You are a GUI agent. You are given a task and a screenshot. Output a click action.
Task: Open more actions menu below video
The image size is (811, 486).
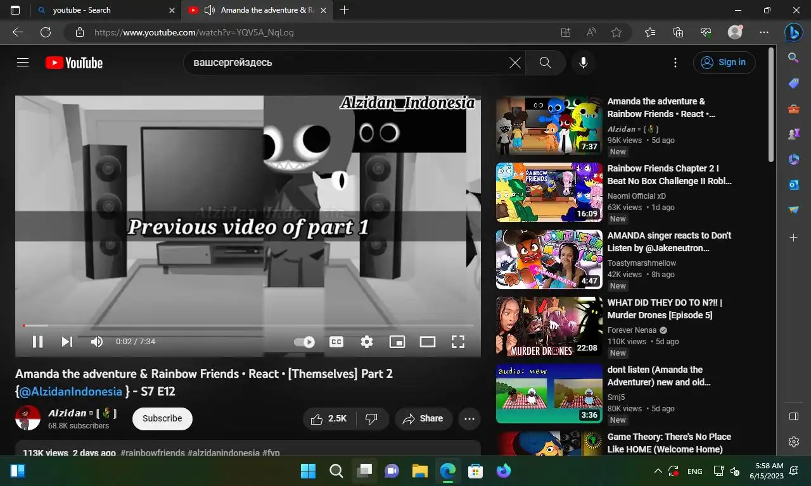[x=469, y=418]
